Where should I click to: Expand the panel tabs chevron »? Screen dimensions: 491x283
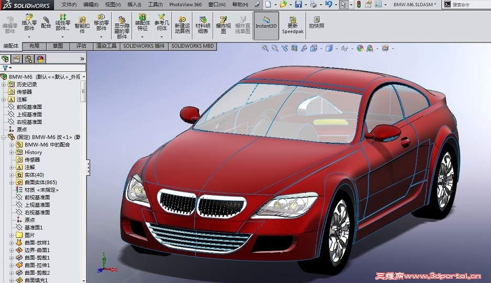[x=82, y=59]
